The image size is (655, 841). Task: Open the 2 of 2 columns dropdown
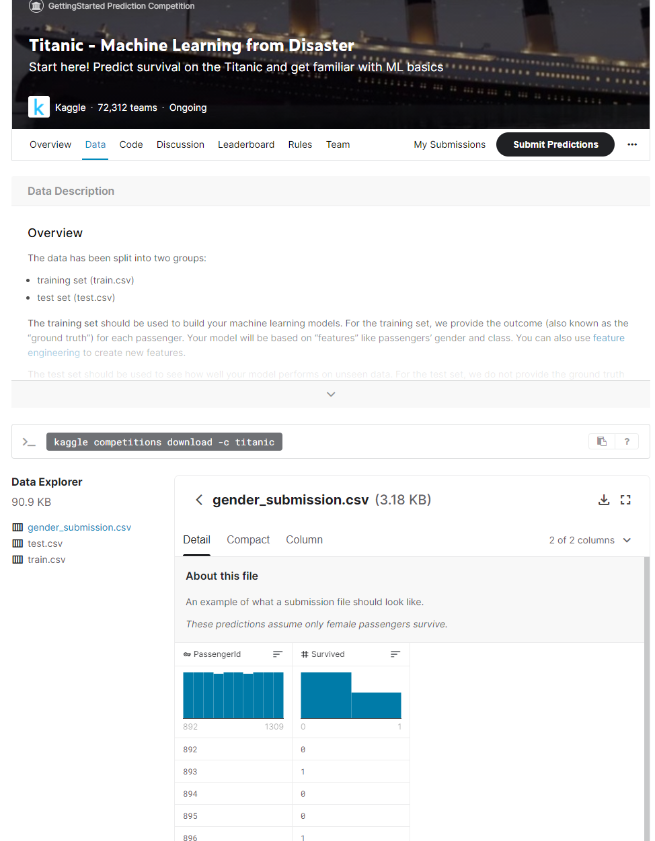coord(590,540)
